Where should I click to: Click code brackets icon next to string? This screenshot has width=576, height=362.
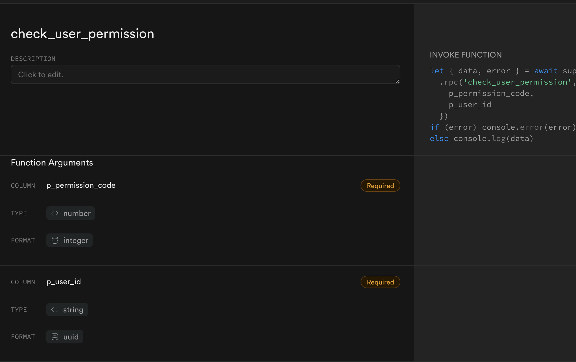point(55,310)
